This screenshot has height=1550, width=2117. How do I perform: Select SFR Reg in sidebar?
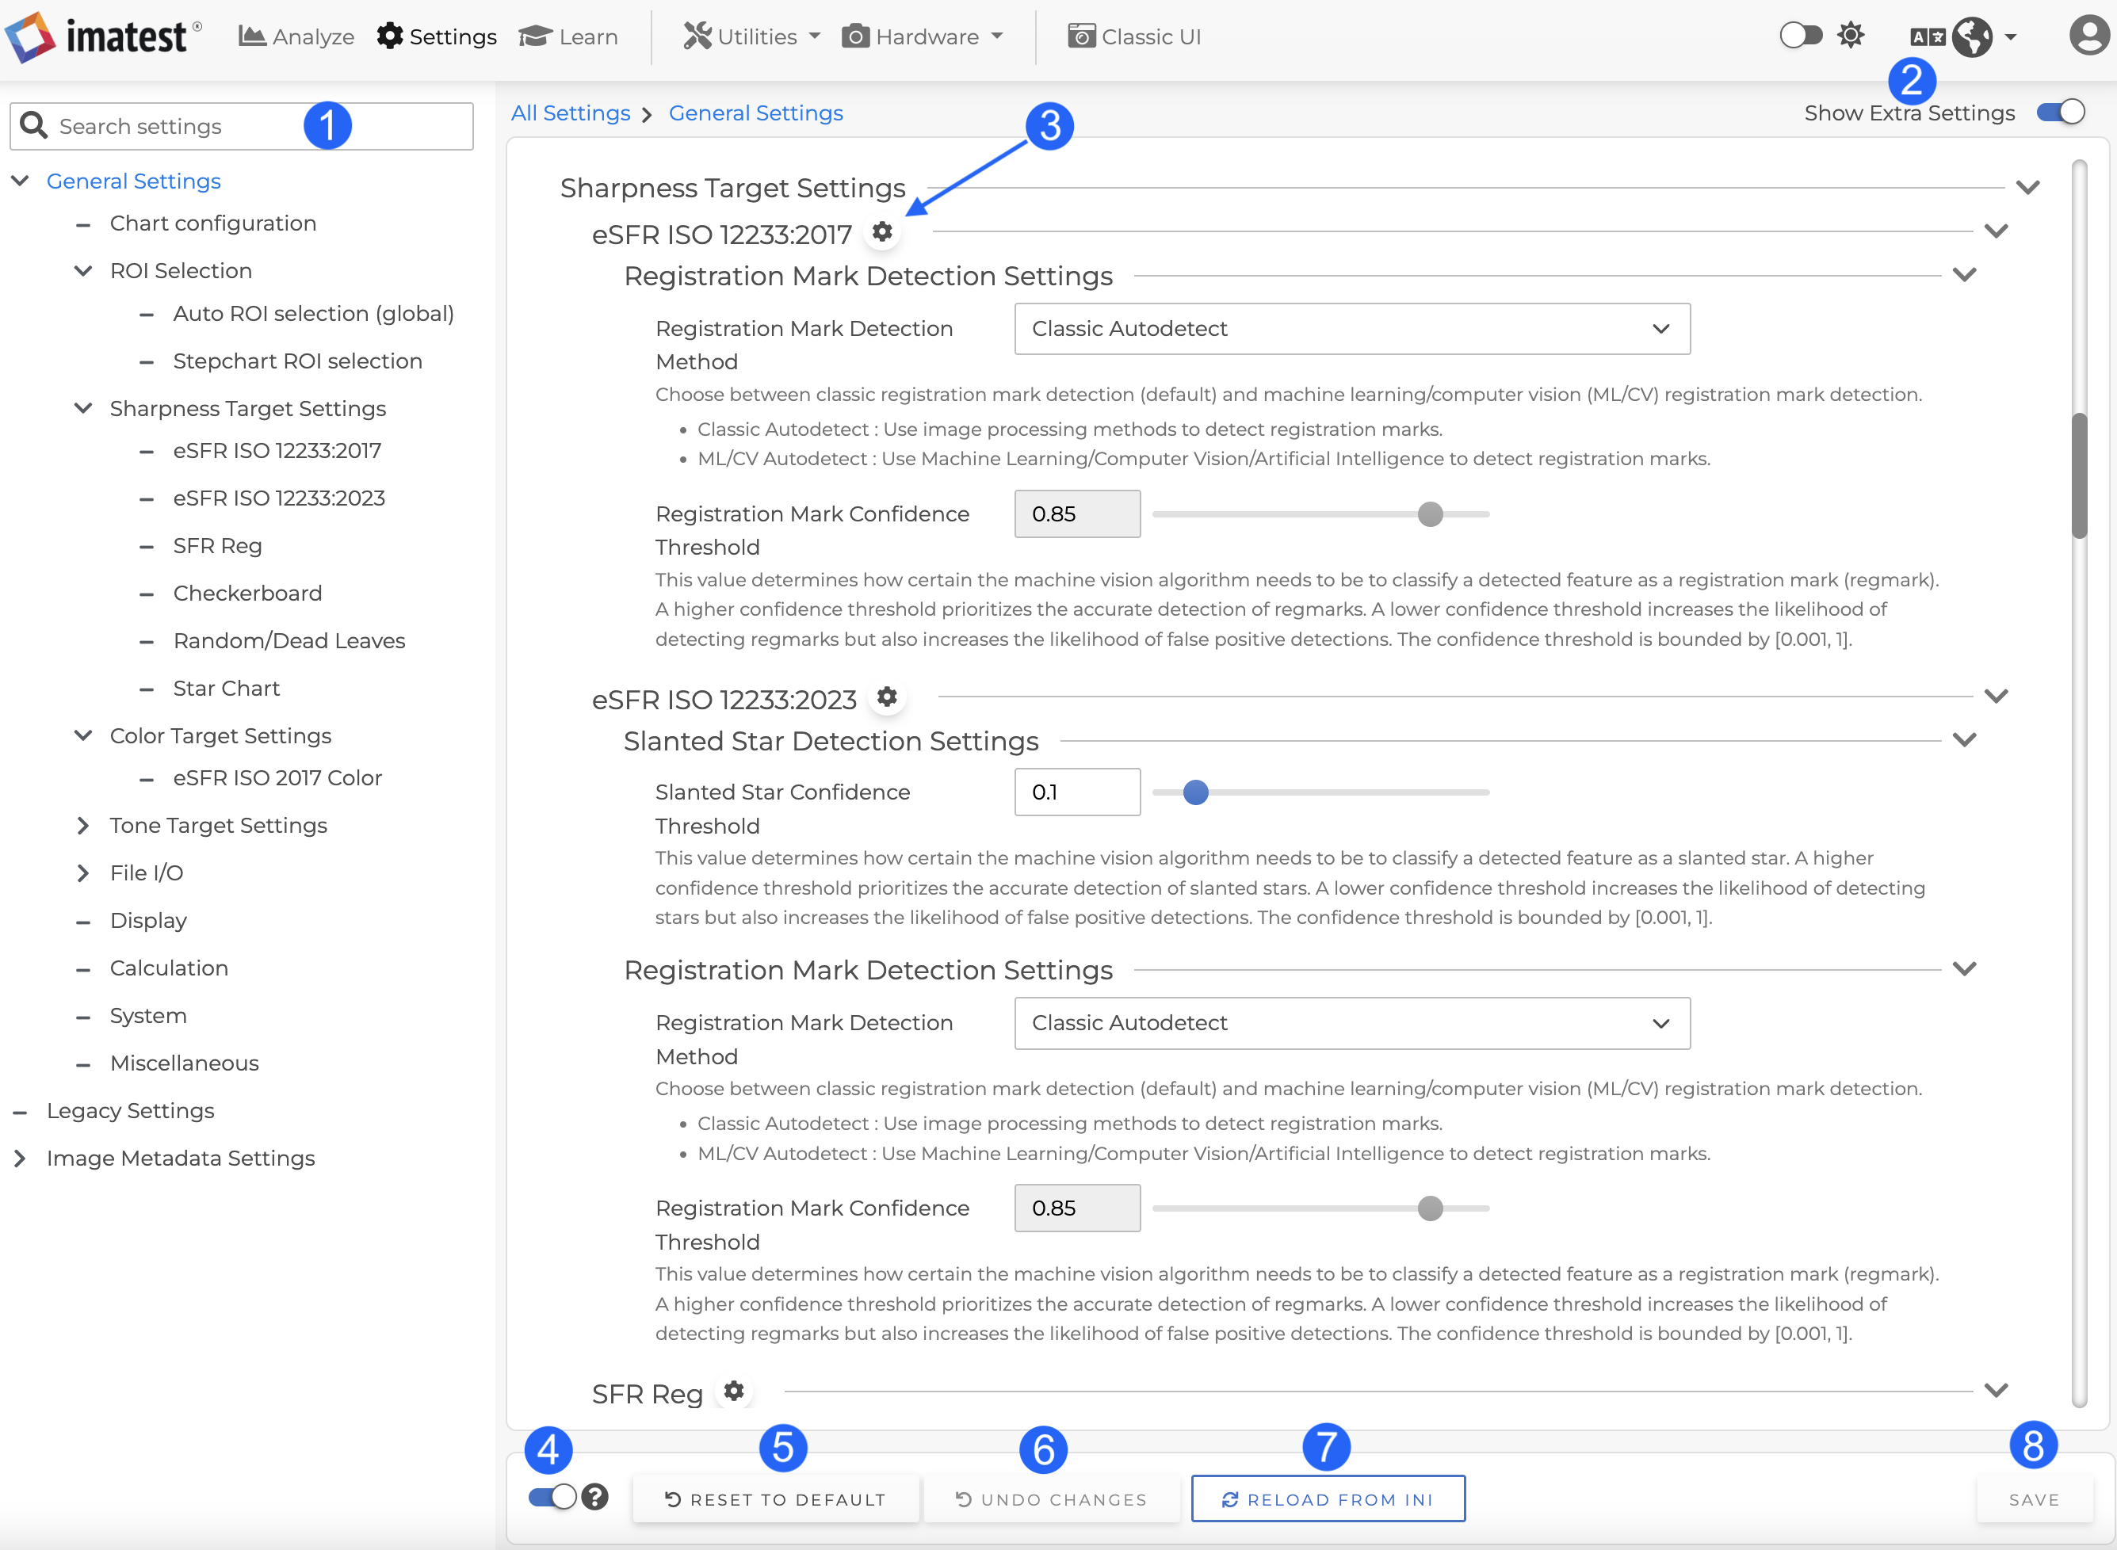point(216,546)
